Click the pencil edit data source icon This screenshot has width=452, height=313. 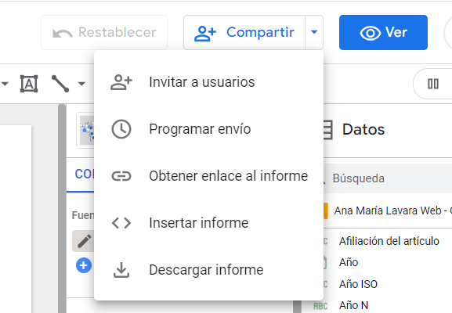point(84,241)
